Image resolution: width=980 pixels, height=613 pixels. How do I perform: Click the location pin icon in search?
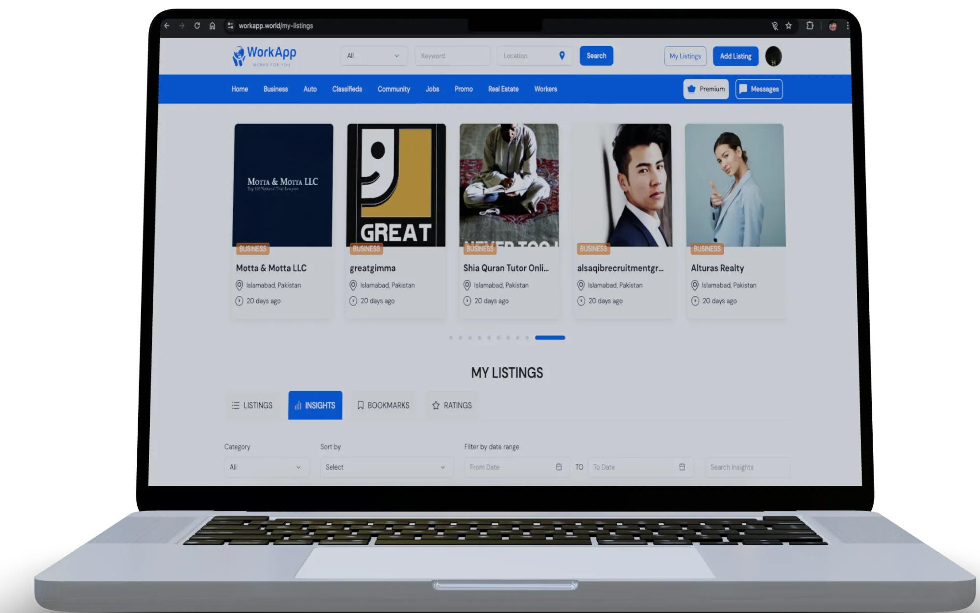(x=562, y=56)
